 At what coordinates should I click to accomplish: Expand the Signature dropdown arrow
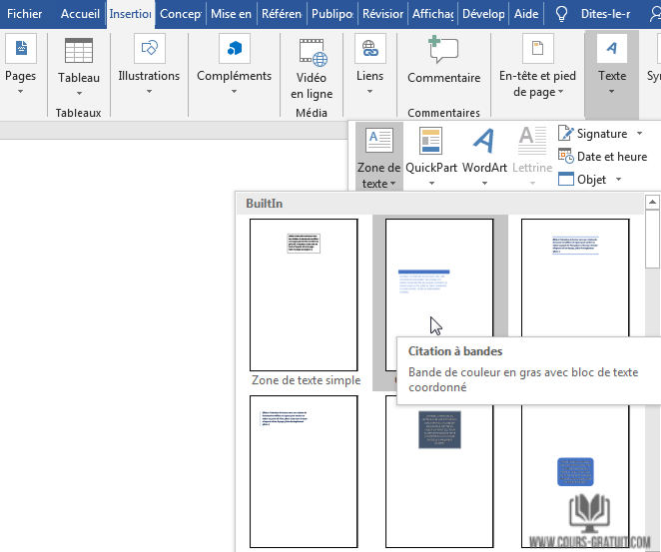[x=639, y=134]
